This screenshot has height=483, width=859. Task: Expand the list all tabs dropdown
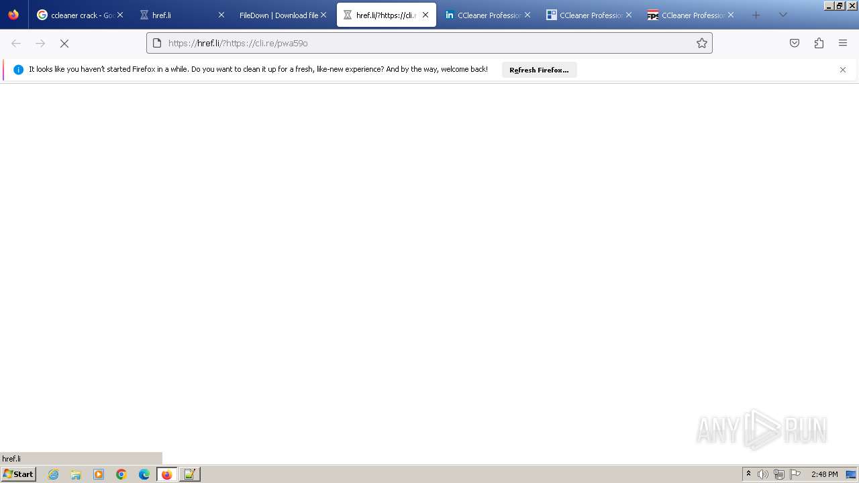[x=782, y=15]
